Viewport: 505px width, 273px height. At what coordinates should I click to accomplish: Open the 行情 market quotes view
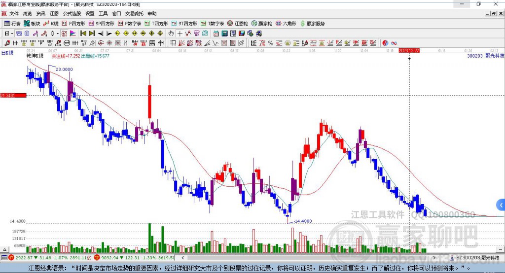(x=12, y=24)
